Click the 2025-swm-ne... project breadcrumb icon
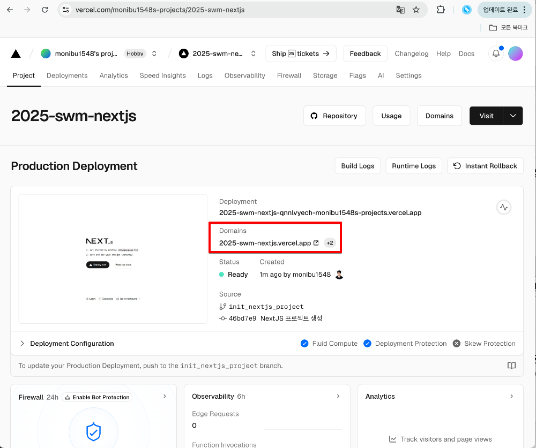The height and width of the screenshot is (448, 536). click(x=183, y=54)
